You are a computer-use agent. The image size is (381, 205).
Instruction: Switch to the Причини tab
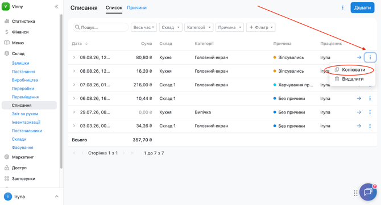pos(137,8)
